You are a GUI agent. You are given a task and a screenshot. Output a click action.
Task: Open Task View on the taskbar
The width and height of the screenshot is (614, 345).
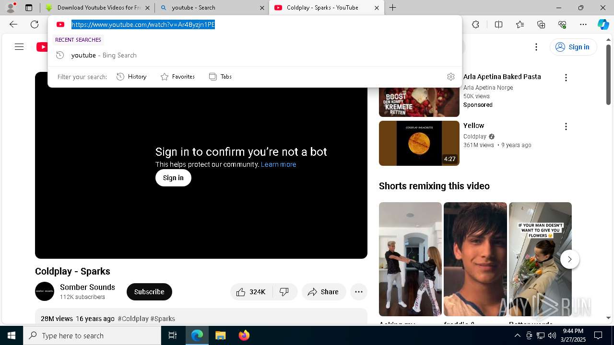(x=173, y=335)
